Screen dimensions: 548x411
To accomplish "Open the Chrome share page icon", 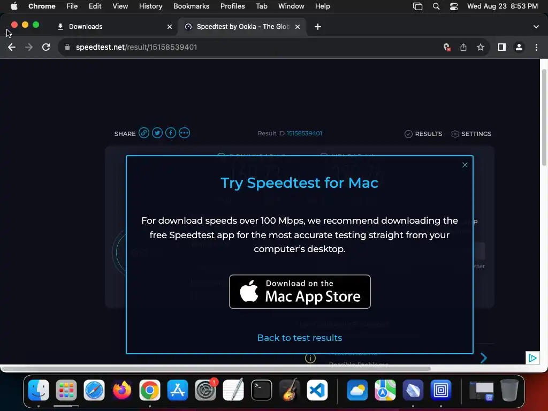I will pyautogui.click(x=463, y=47).
